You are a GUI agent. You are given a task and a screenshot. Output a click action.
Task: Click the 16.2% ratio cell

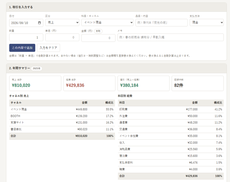(109, 123)
